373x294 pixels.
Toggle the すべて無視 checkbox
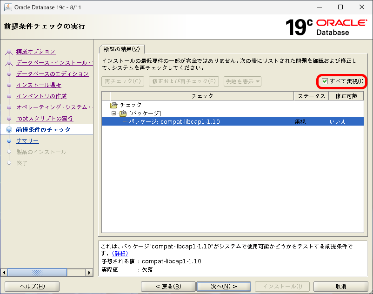[x=325, y=81]
